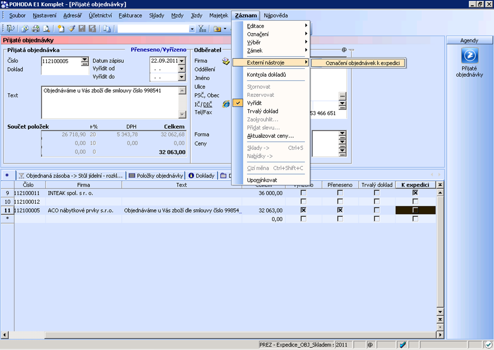This screenshot has height=350, width=494.
Task: Click the address book icon beside Firma
Action: click(x=226, y=61)
